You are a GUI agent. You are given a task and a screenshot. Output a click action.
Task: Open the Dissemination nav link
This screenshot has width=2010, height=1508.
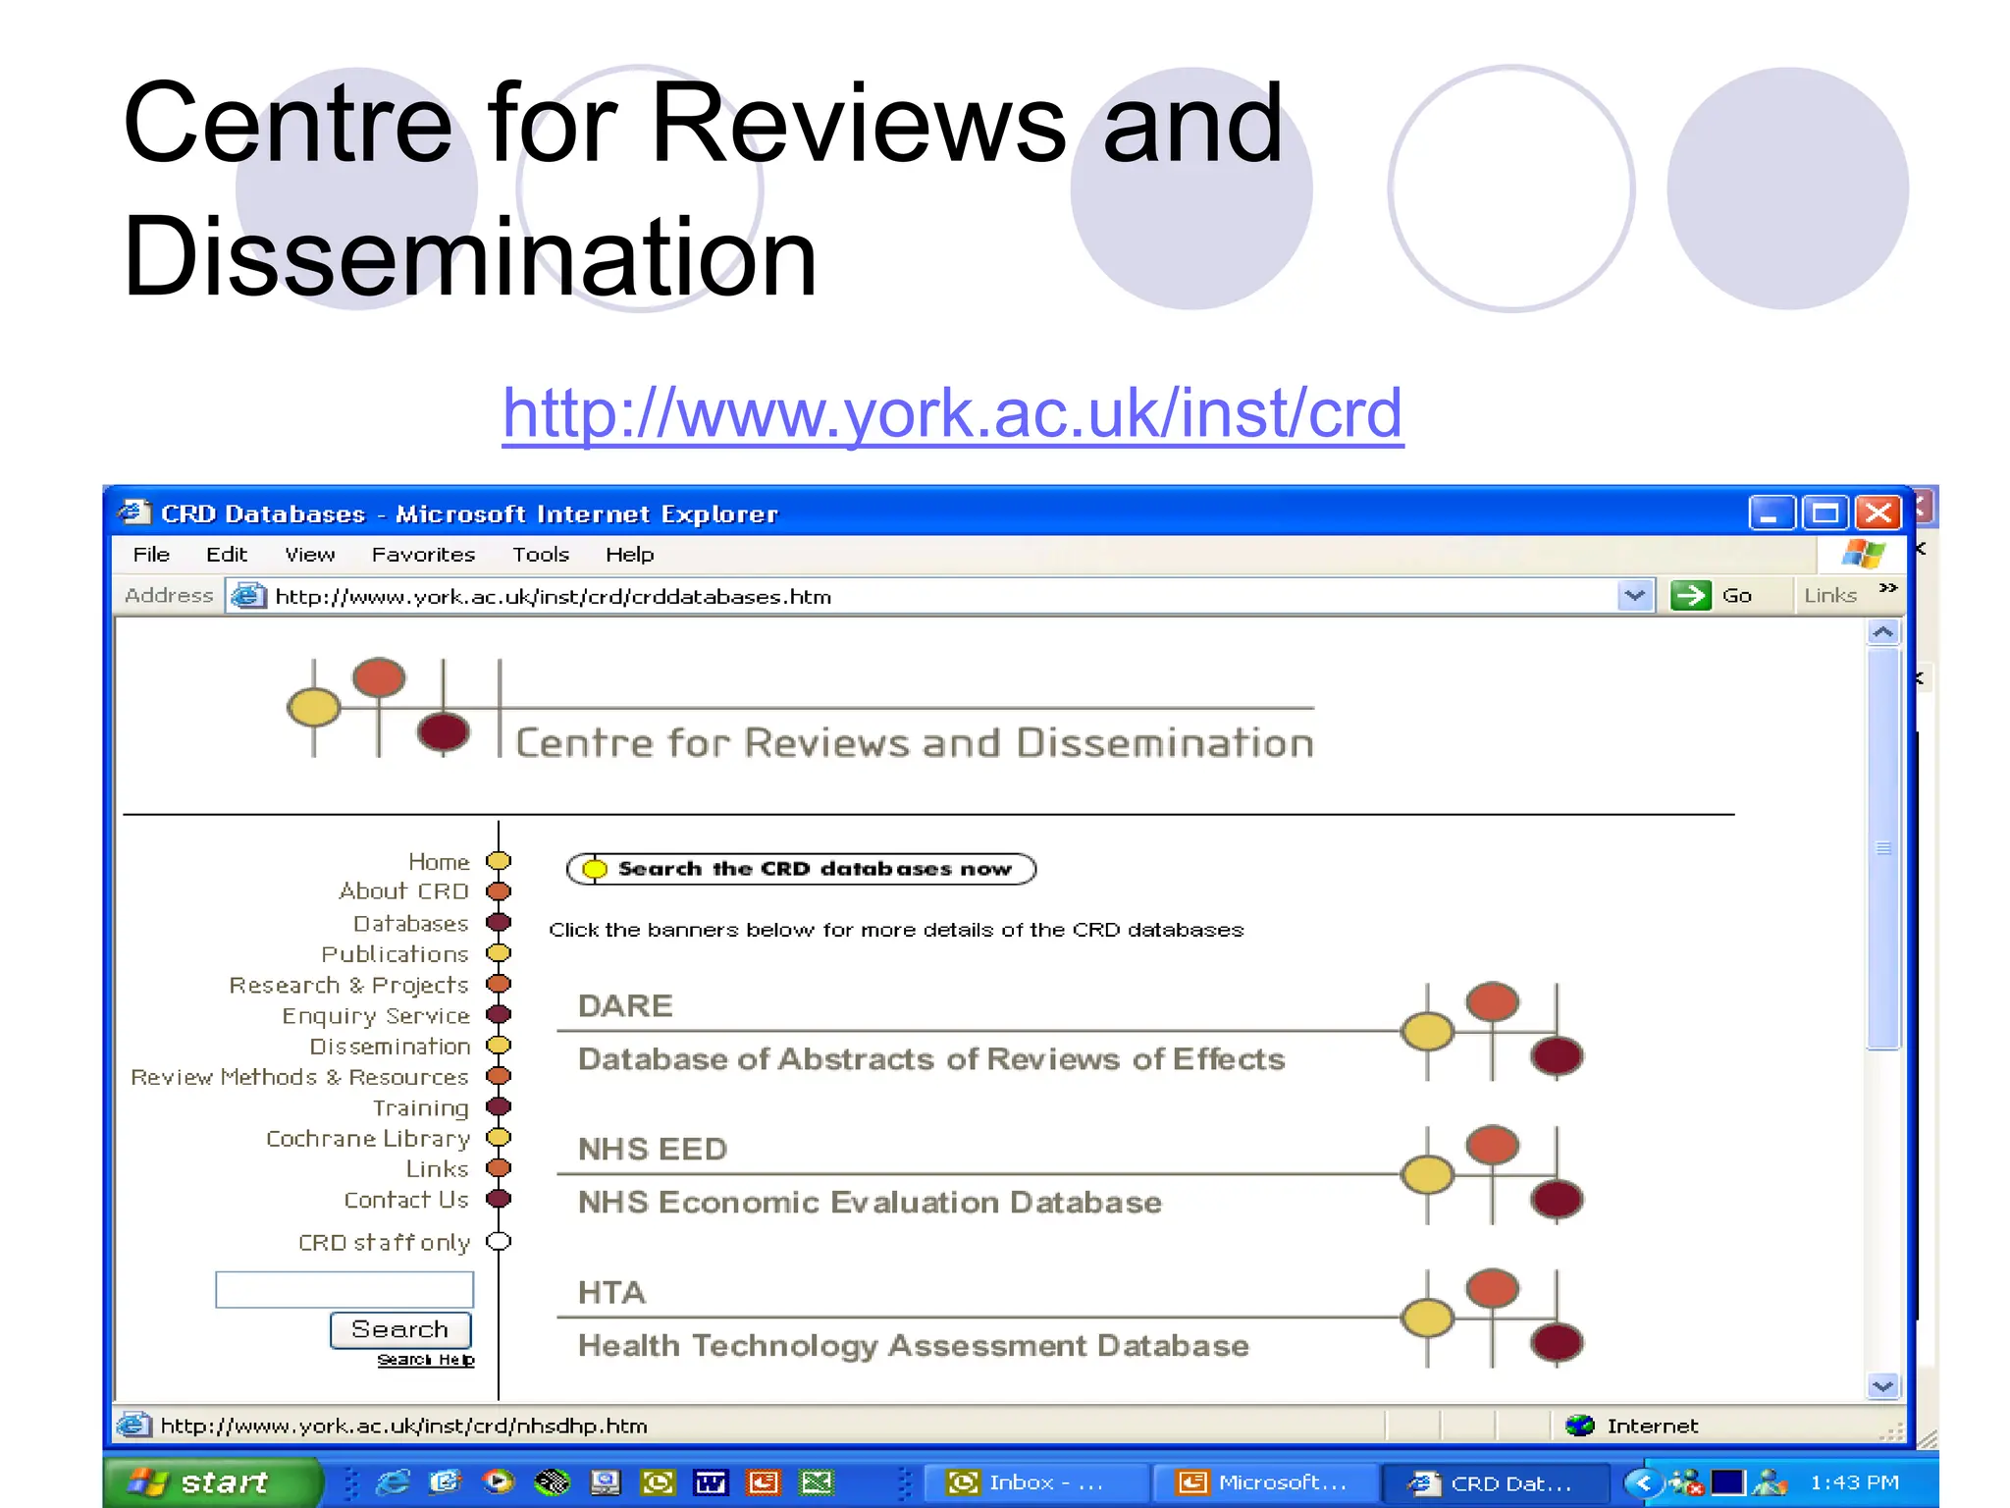[x=390, y=1046]
